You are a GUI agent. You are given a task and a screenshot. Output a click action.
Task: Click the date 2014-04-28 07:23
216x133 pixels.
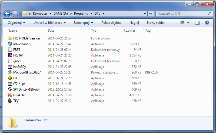[x=60, y=61]
